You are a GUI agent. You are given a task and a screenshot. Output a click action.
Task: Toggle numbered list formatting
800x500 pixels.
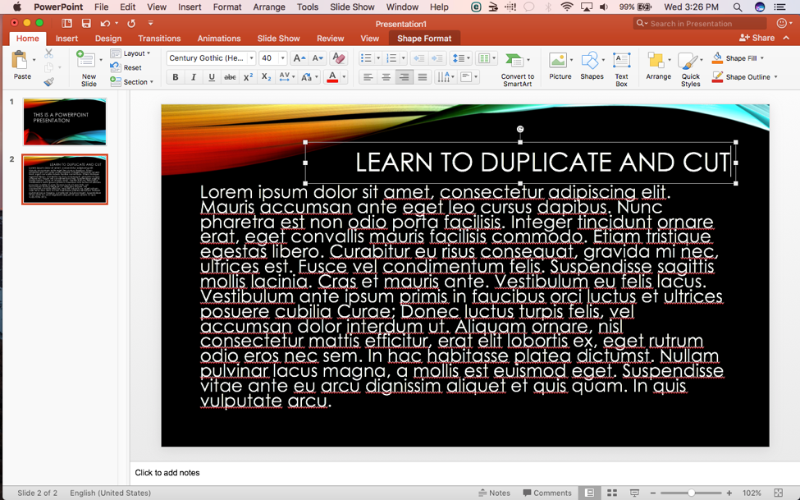[x=392, y=57]
